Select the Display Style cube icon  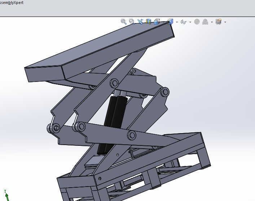pyautogui.click(x=170, y=22)
